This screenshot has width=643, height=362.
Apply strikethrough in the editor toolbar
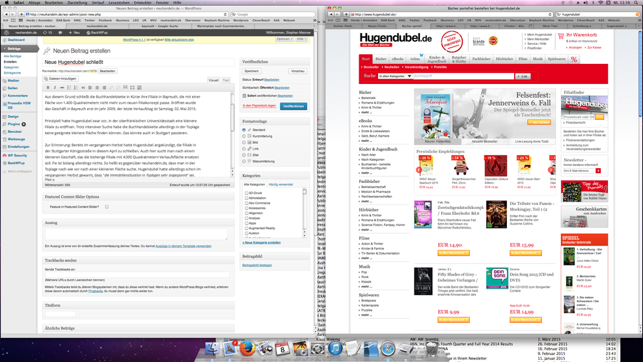click(x=62, y=87)
